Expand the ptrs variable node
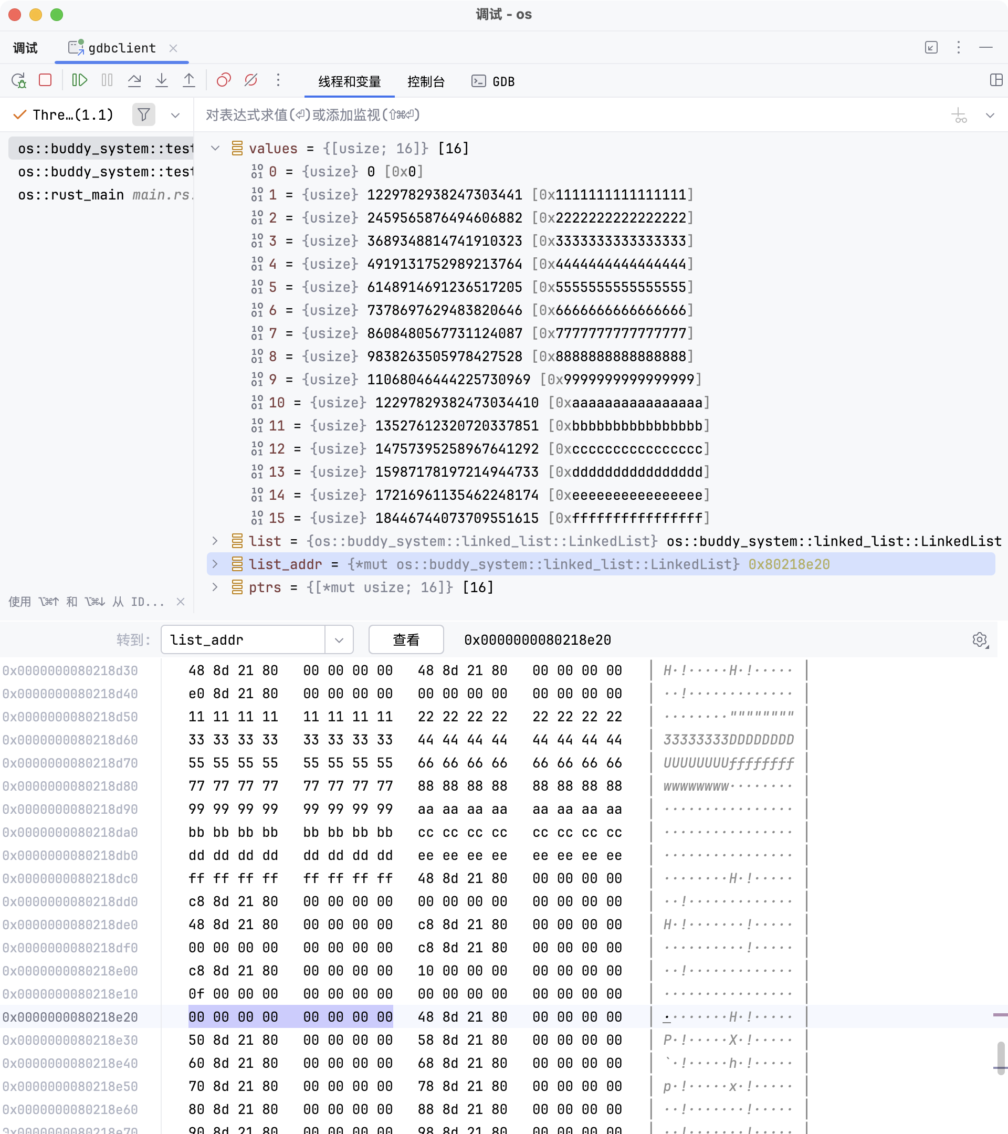 [215, 587]
